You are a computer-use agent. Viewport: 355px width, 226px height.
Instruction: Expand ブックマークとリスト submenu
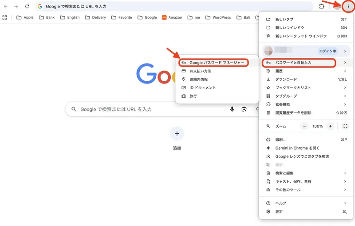306,87
